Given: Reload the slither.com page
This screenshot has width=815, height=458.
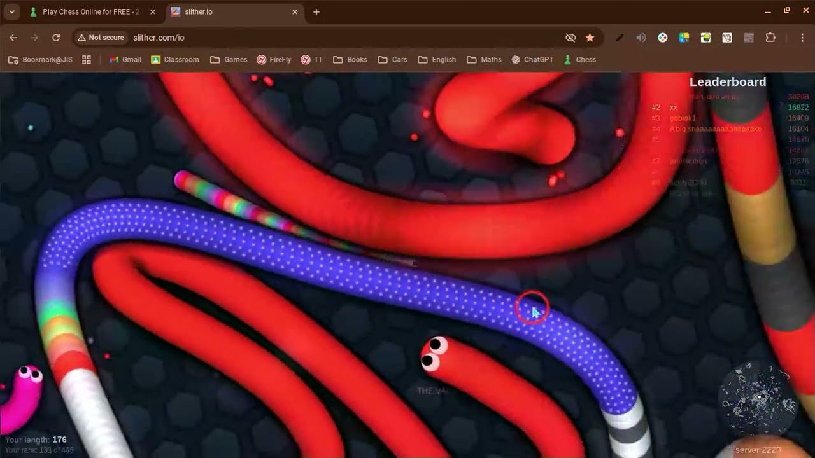Looking at the screenshot, I should coord(56,38).
